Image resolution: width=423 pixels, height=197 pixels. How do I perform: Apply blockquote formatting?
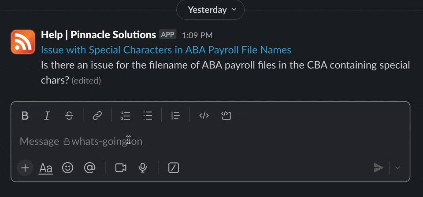pyautogui.click(x=176, y=116)
